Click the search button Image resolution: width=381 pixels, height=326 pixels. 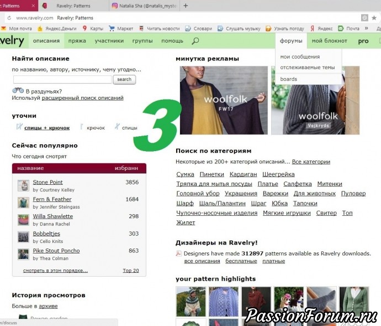[x=124, y=80]
